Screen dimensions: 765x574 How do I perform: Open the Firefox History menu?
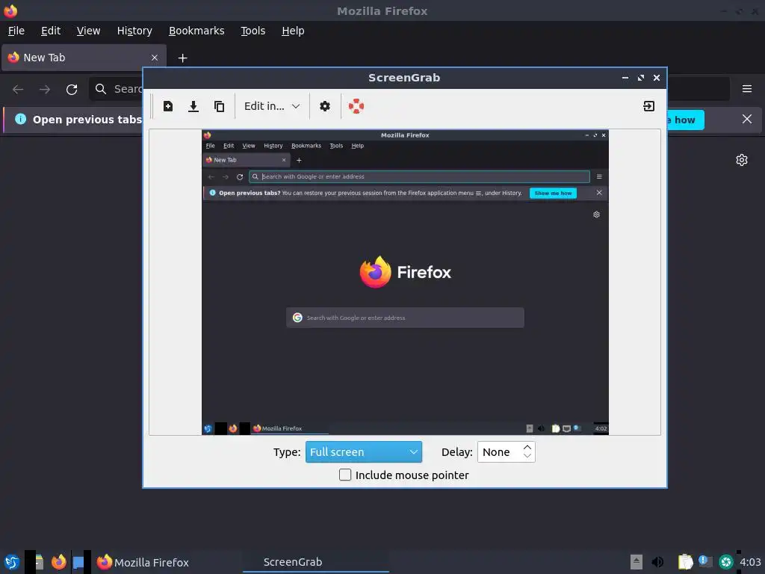(134, 31)
